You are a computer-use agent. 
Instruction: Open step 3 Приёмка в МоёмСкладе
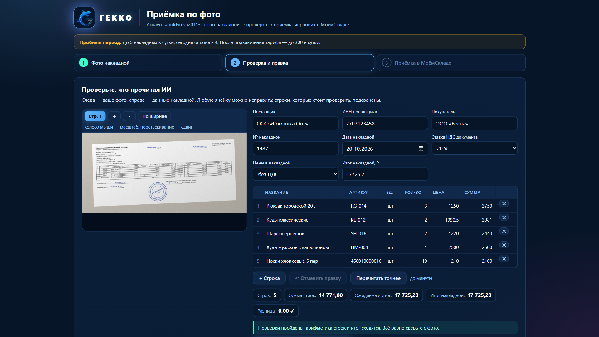451,63
